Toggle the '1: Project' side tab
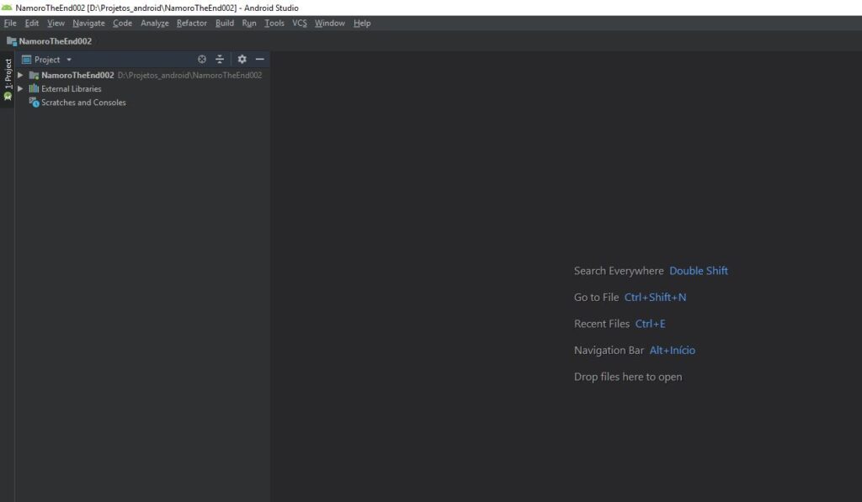Viewport: 862px width, 502px height. (8, 74)
